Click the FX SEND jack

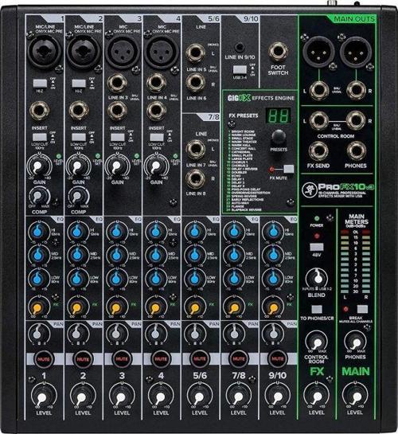(318, 151)
